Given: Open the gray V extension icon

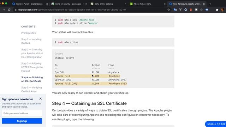Looking at the screenshot, I should click(x=180, y=10).
